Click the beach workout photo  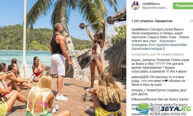(63, 58)
